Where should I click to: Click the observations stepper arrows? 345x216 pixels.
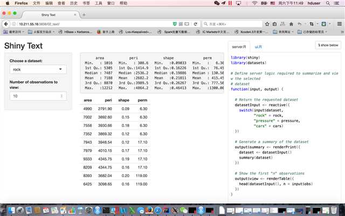[x=61, y=96]
